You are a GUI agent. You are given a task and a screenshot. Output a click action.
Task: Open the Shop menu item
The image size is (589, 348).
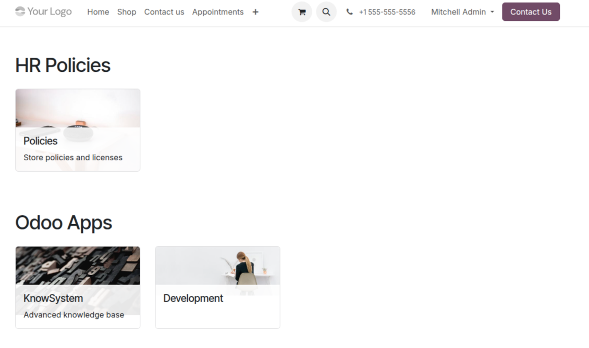(x=127, y=12)
